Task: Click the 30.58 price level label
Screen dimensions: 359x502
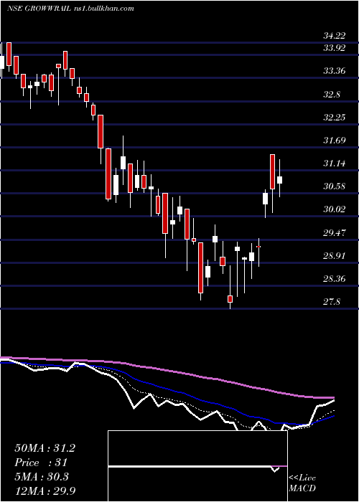Action: 334,186
